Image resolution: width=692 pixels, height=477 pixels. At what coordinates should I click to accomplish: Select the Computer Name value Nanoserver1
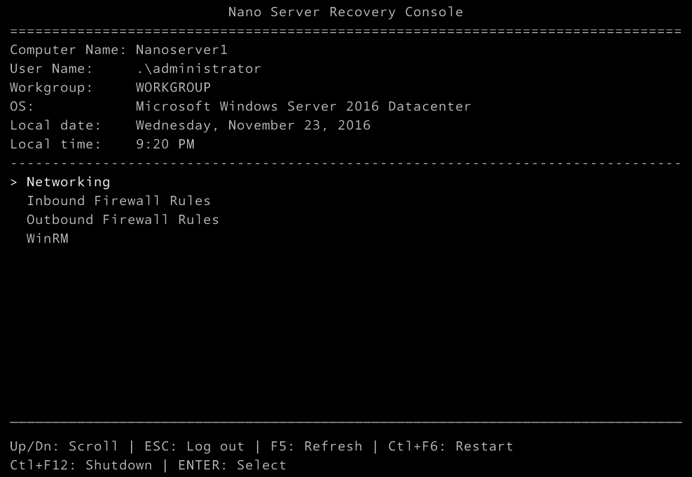click(x=182, y=50)
